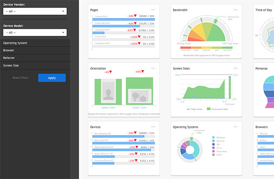Click the light blue Android donut segment
Screen dimensions: 274x179
tap(188, 156)
